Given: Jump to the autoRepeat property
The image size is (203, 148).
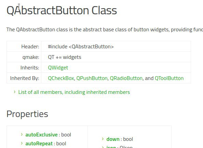Looking at the screenshot, I should tap(39, 144).
